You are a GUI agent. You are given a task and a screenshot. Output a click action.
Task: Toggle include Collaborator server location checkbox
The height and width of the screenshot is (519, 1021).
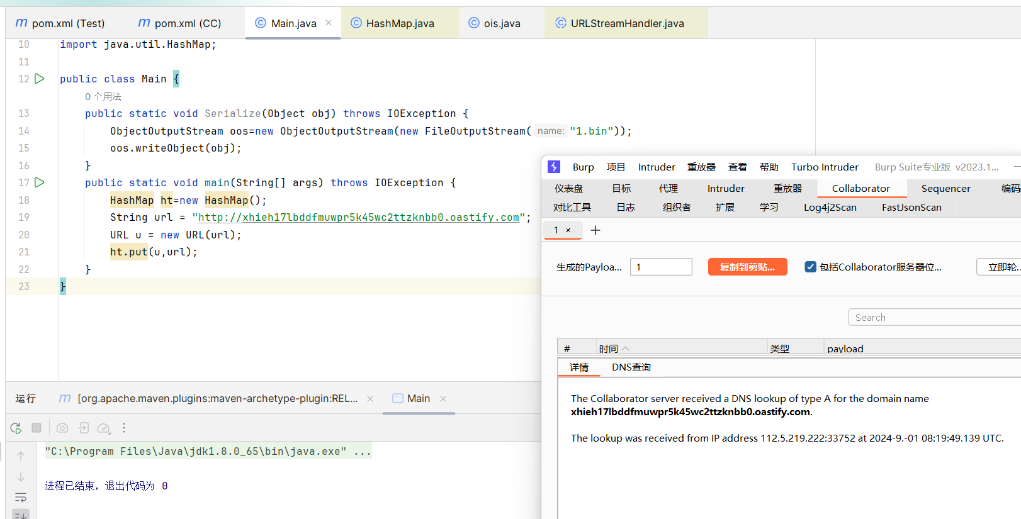click(x=811, y=267)
